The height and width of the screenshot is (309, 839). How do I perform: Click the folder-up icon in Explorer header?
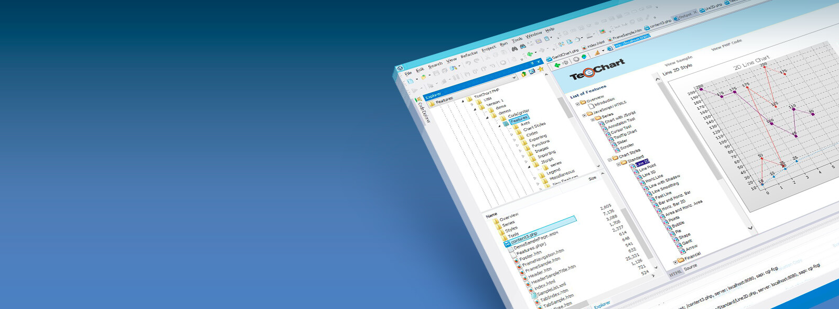click(x=523, y=74)
